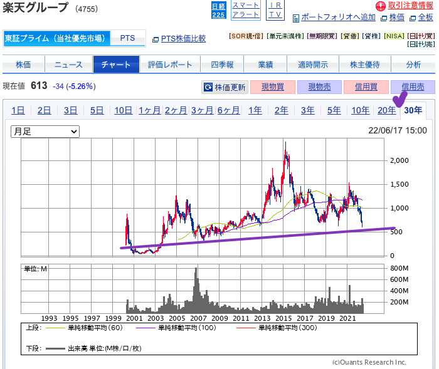Open the 株価 popup link
The image size is (439, 369).
[397, 18]
